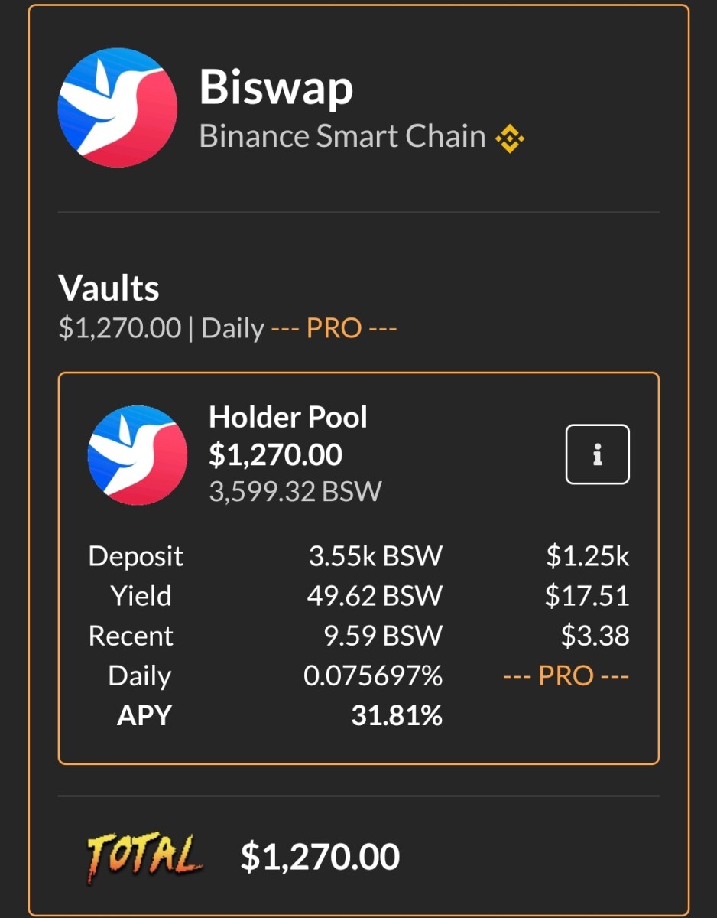Click the APY value 31.81%

[x=396, y=716]
